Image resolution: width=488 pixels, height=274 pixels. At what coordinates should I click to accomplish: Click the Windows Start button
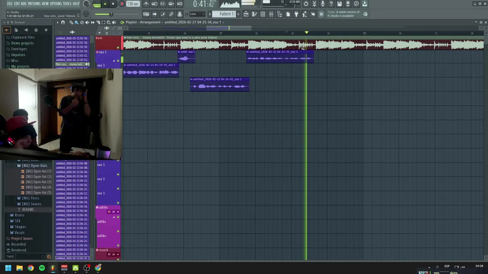(x=8, y=268)
